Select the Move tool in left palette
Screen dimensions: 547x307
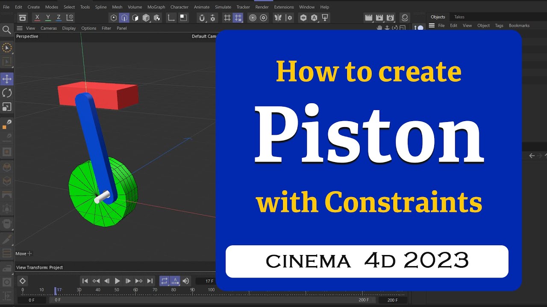click(x=7, y=79)
